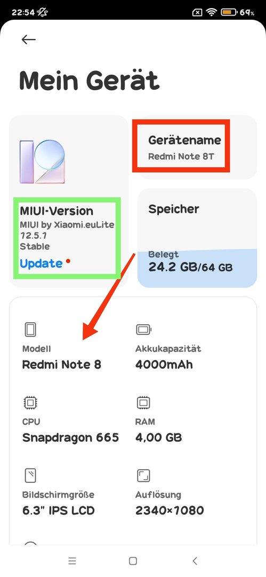Viewport: 266px width, 577px height.
Task: Tap the screen size icon
Action: coord(30,475)
